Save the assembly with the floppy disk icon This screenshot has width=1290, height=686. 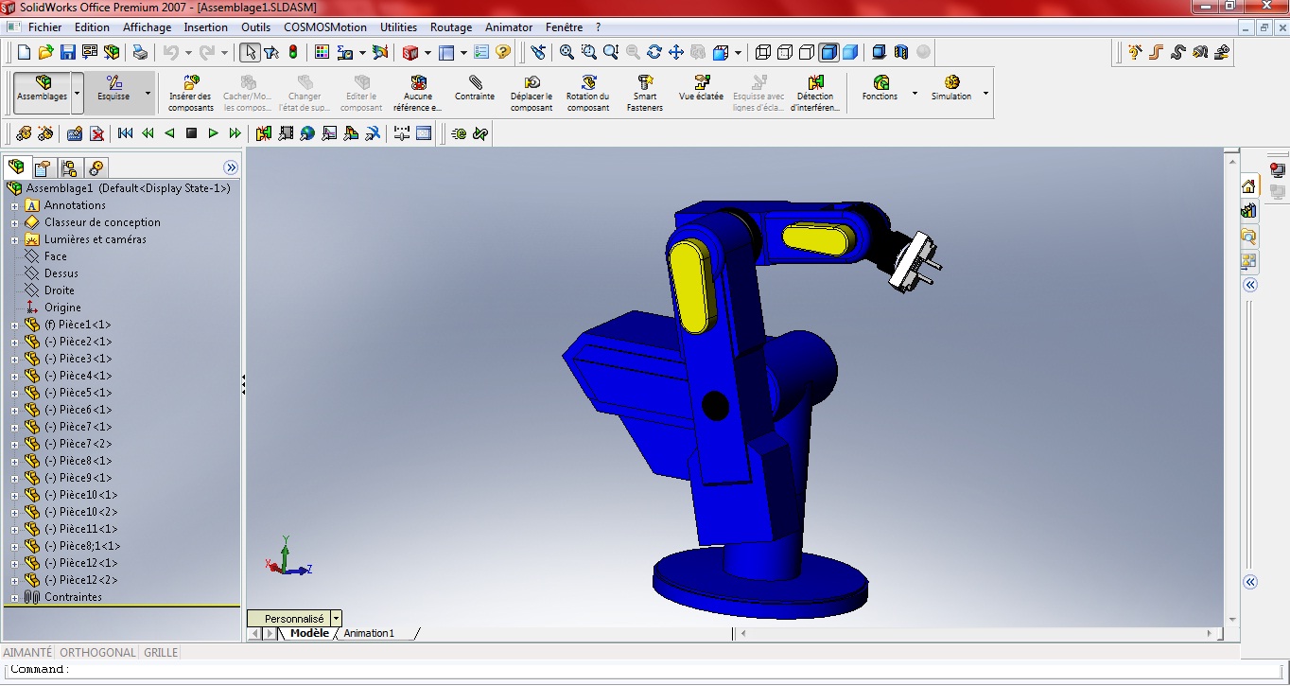pos(68,52)
